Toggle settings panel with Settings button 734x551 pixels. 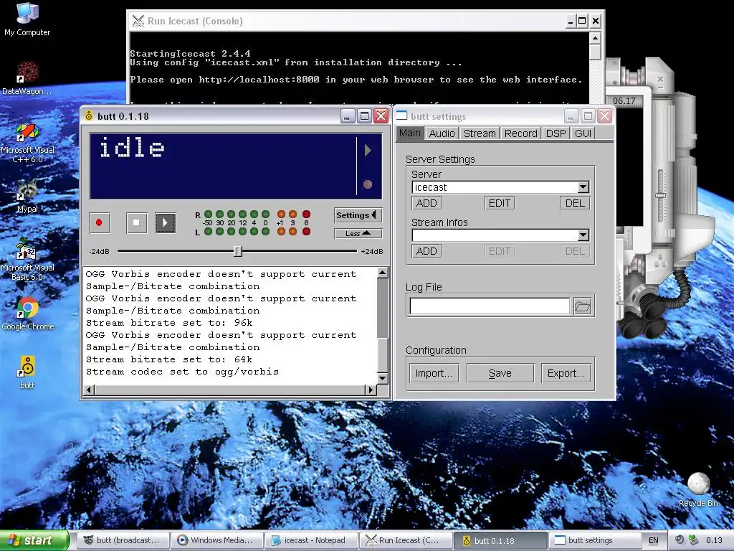358,215
